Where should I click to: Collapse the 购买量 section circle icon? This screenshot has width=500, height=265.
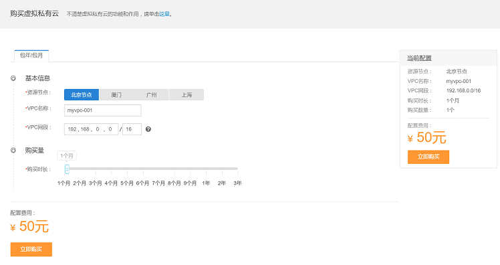(x=13, y=151)
